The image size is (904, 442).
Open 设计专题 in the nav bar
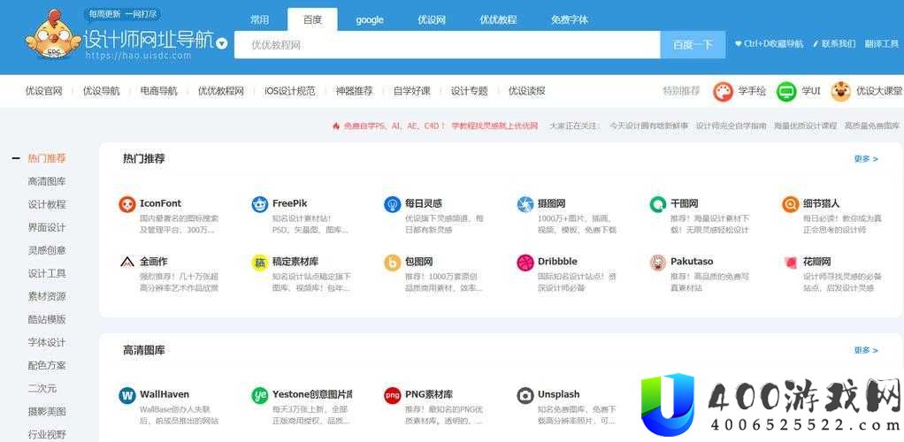470,91
